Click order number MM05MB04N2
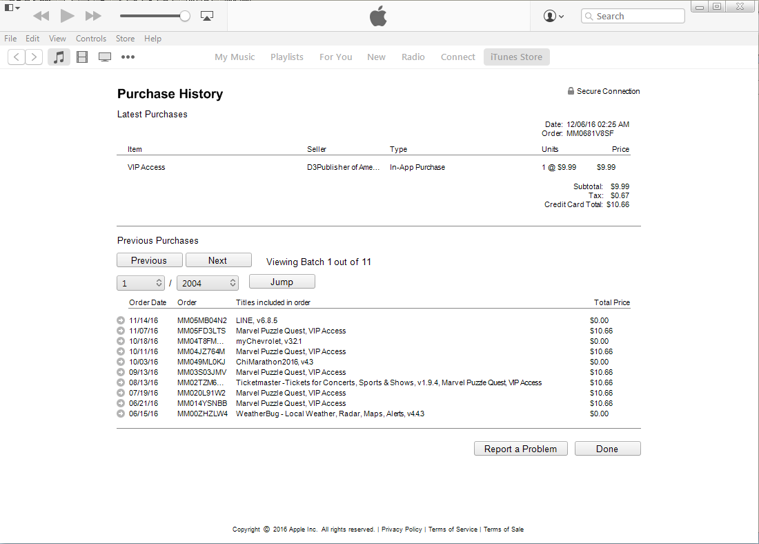The width and height of the screenshot is (759, 544). tap(202, 321)
